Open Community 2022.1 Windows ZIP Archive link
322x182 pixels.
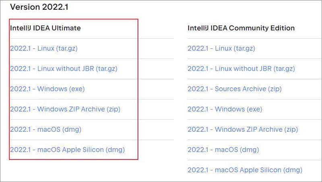click(243, 129)
